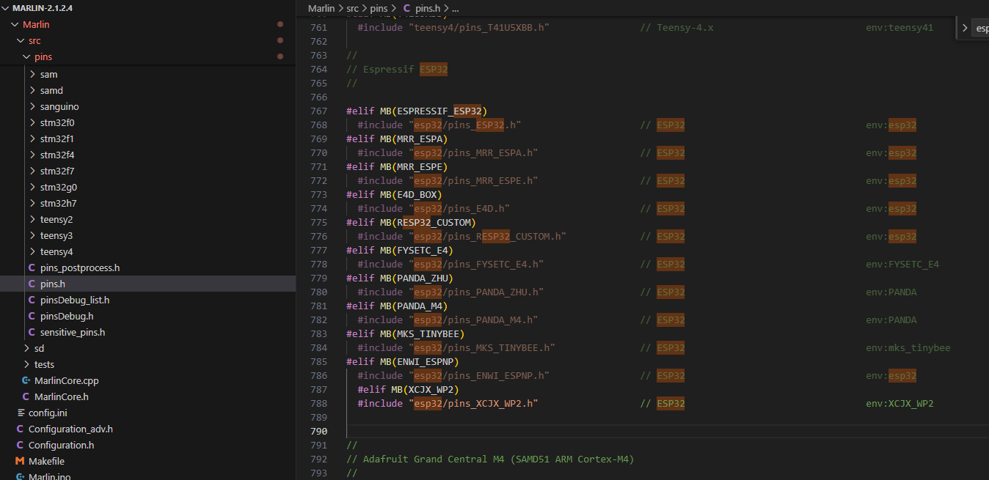Viewport: 989px width, 480px height.
Task: Click C++ icon of MarlinCore.cpp
Action: (26, 380)
